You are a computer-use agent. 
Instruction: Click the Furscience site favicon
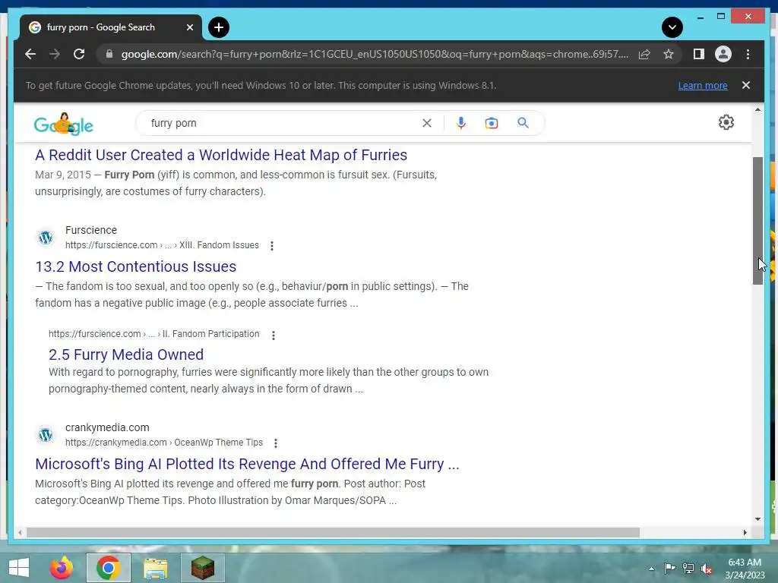(x=46, y=238)
